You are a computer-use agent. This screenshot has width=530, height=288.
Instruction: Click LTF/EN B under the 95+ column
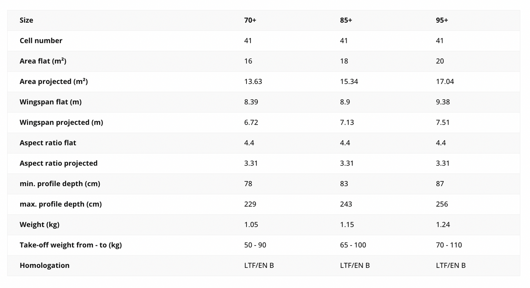[451, 265]
